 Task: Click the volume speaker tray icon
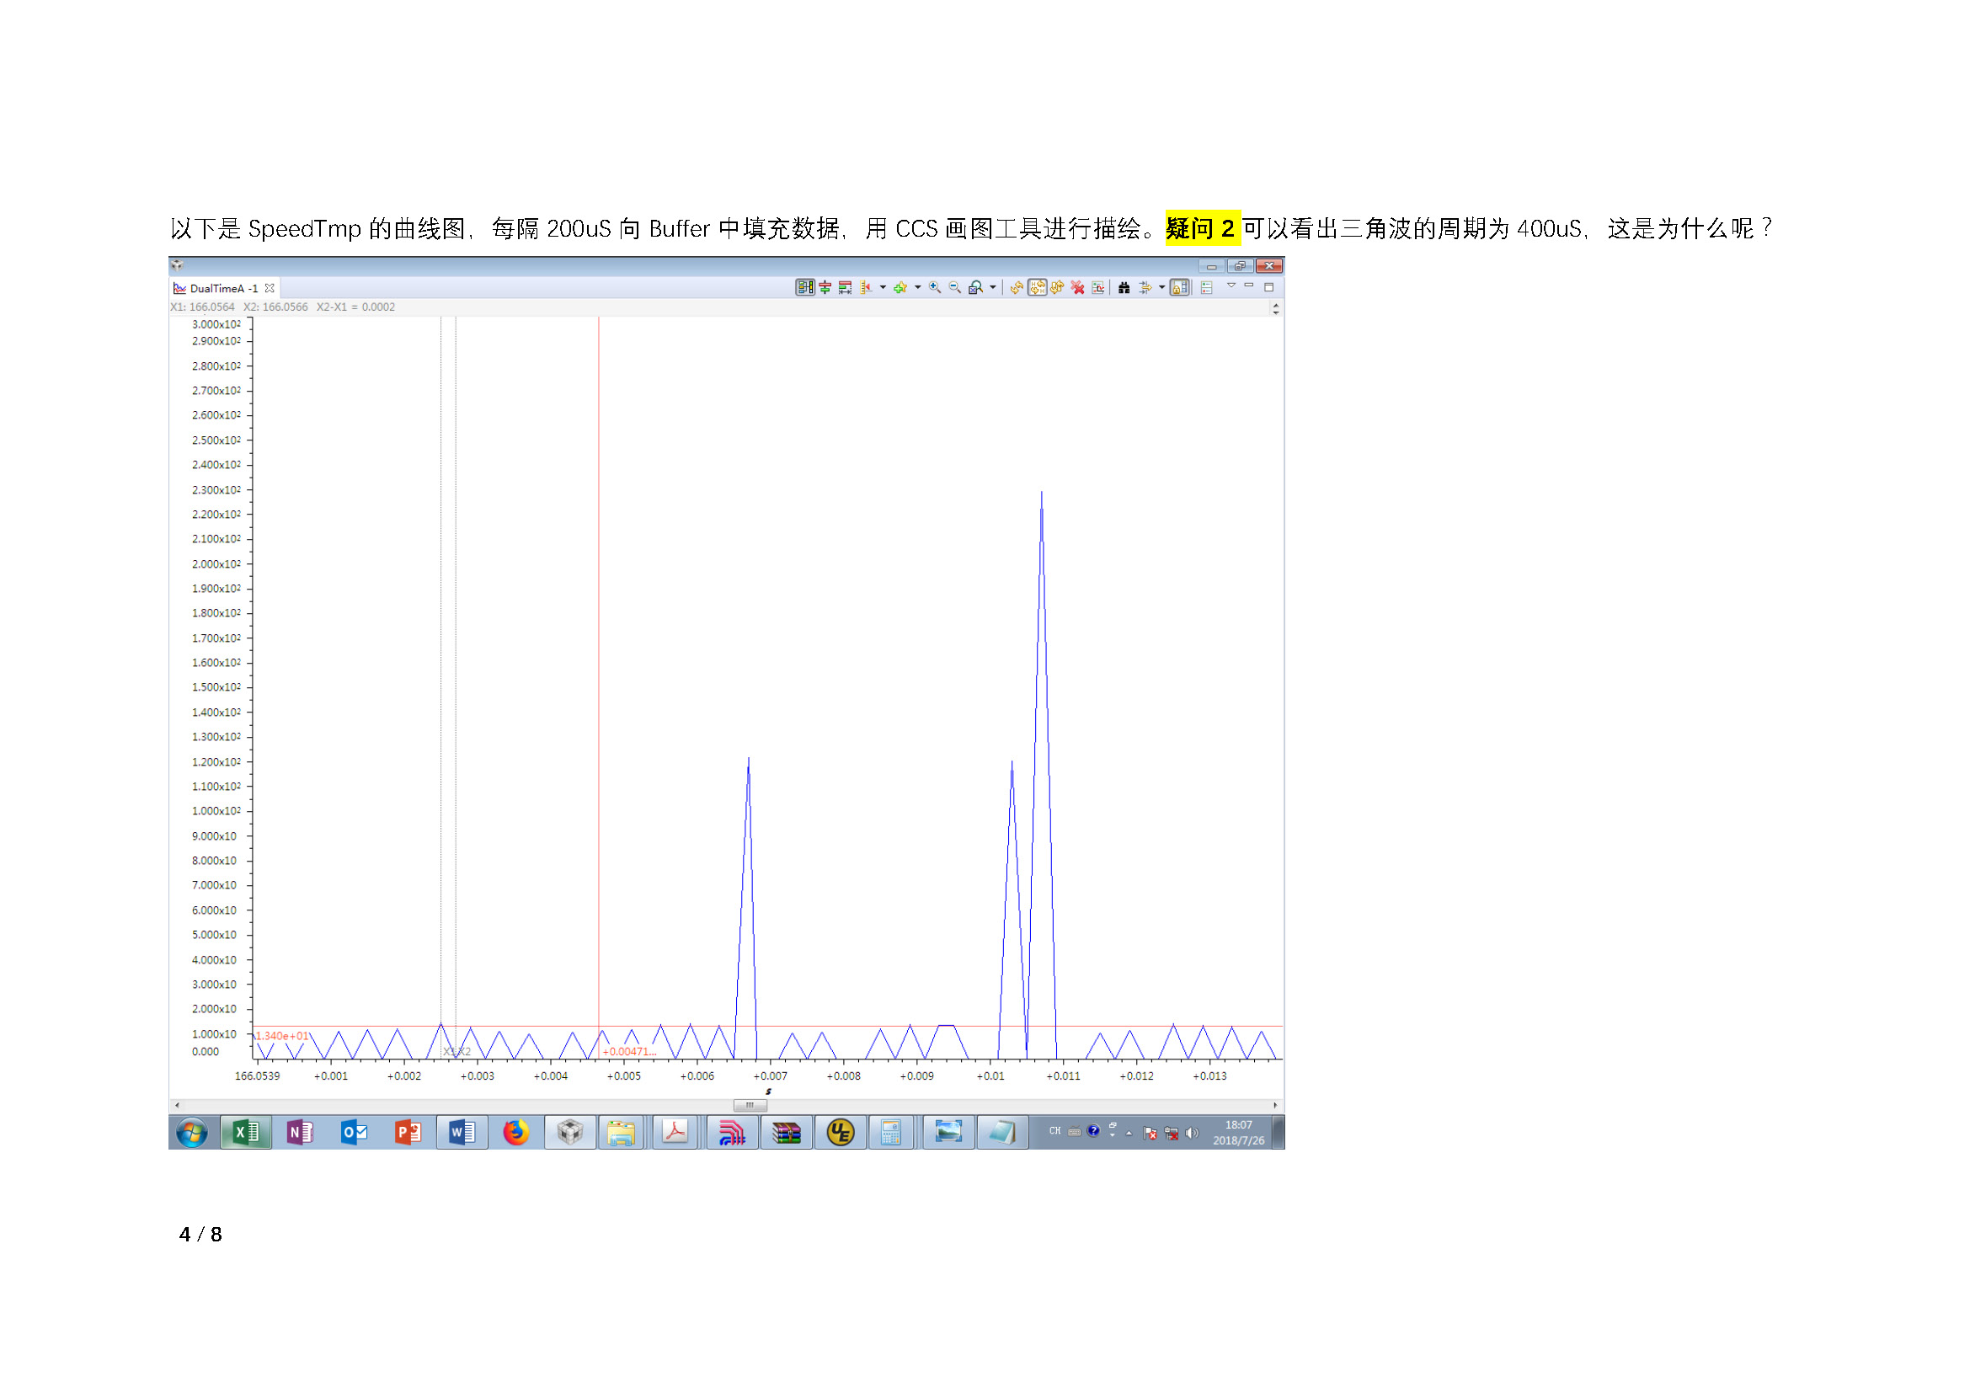(1191, 1134)
